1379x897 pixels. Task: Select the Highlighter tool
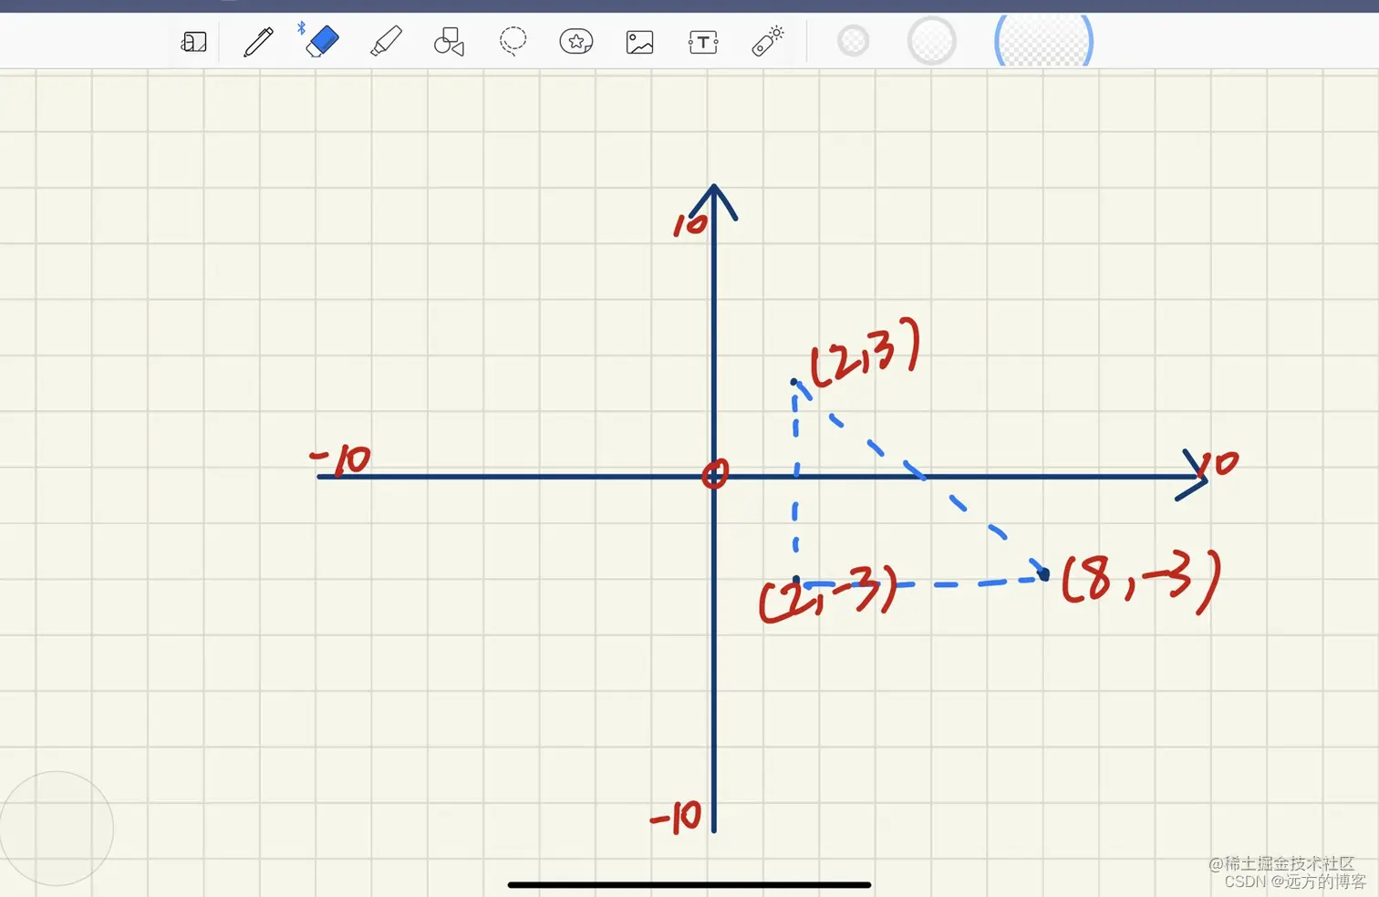tap(386, 42)
